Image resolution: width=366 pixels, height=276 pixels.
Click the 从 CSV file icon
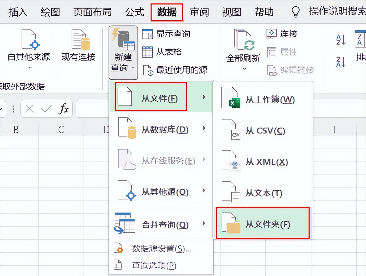(231, 130)
